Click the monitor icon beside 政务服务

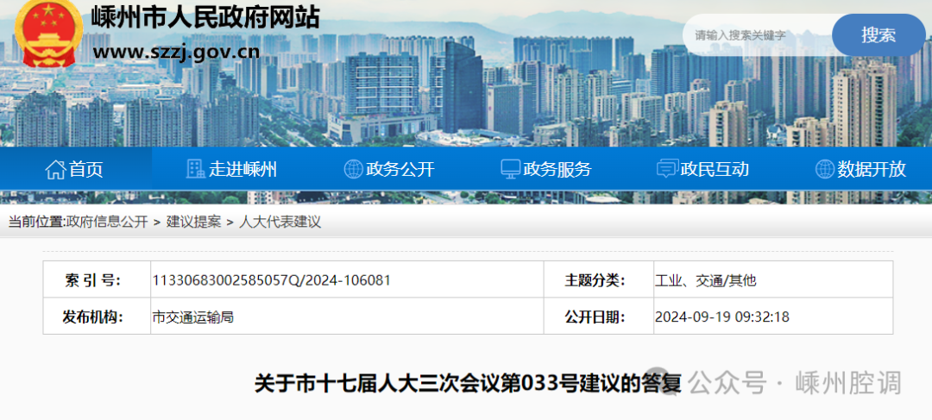point(510,169)
